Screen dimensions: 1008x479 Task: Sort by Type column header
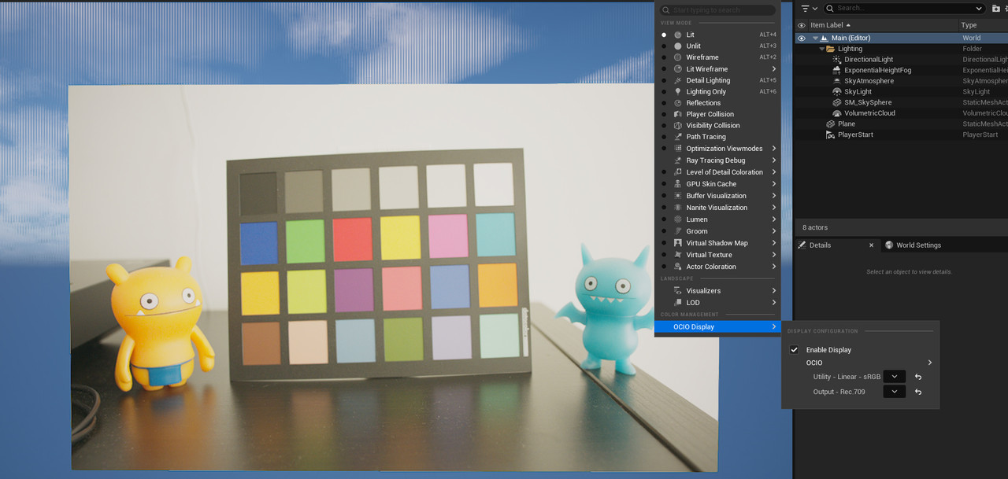click(x=983, y=25)
